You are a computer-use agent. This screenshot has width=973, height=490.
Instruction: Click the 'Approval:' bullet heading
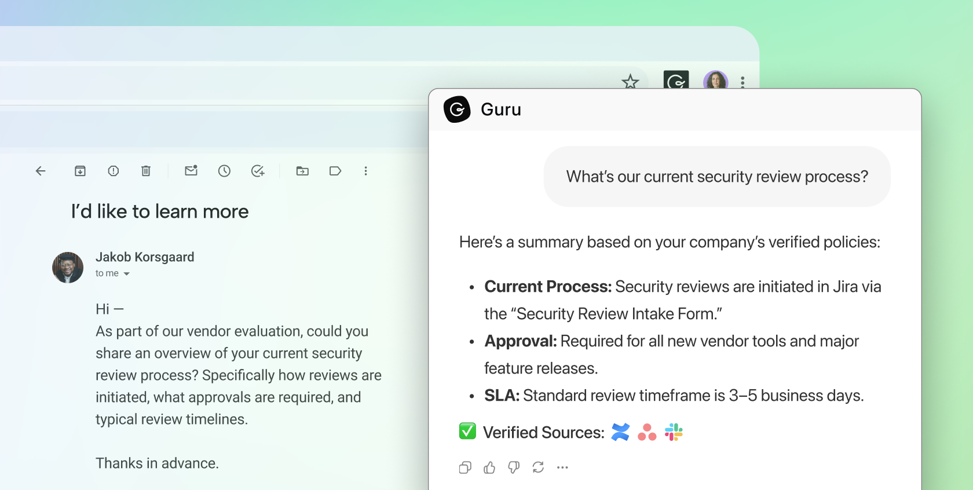tap(521, 341)
